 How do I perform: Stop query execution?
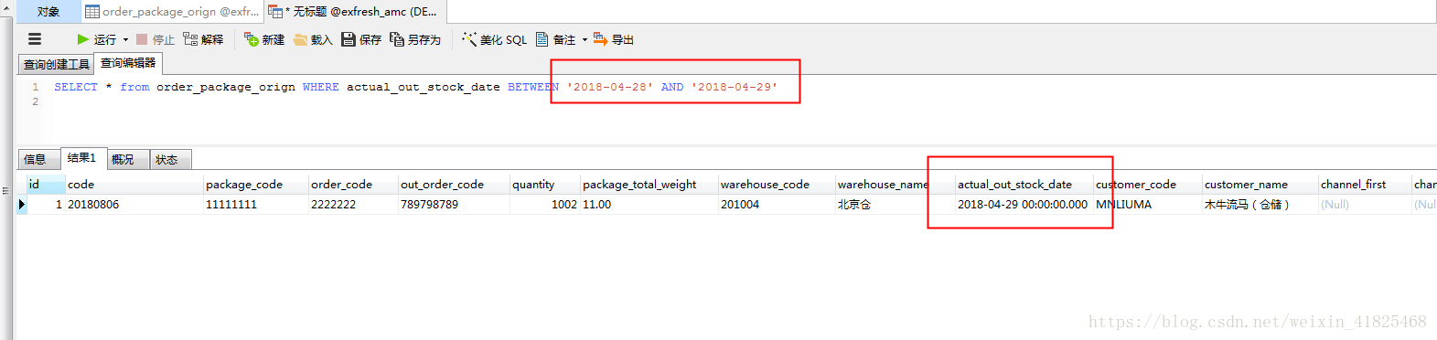click(x=155, y=39)
